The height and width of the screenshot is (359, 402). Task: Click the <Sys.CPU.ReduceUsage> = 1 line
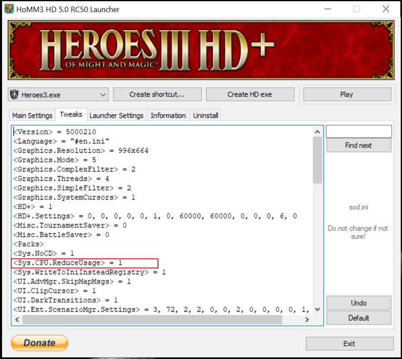pyautogui.click(x=68, y=263)
